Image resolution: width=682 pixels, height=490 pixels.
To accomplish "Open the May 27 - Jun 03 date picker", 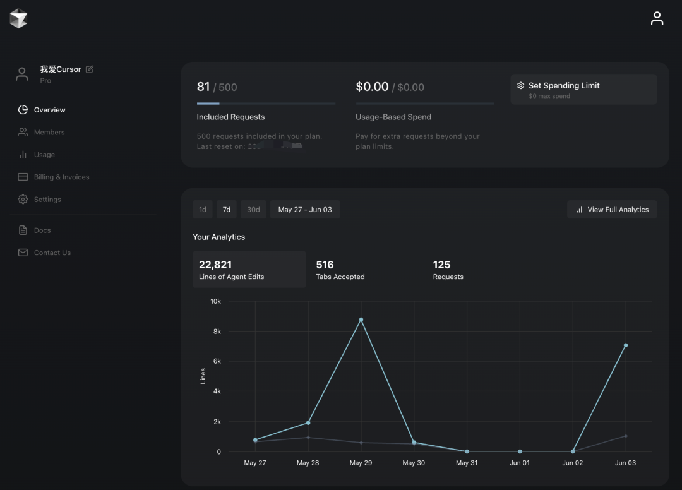I will tap(305, 210).
